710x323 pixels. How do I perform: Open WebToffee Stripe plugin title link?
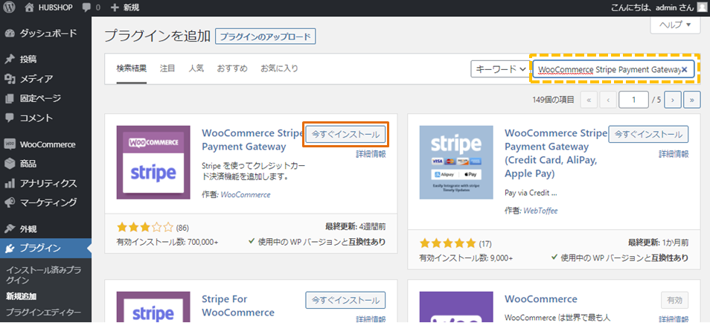(555, 153)
